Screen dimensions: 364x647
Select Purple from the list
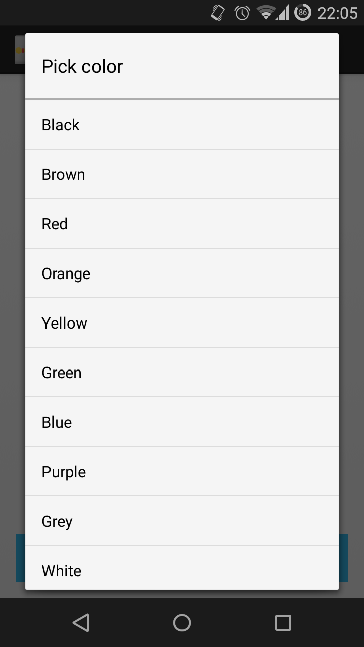pyautogui.click(x=182, y=471)
